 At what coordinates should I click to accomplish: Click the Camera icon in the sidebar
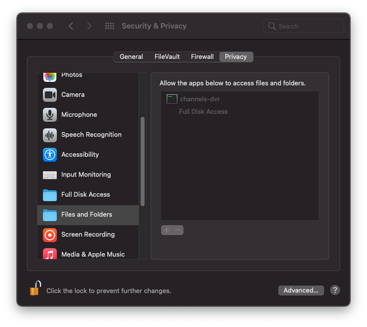(50, 95)
